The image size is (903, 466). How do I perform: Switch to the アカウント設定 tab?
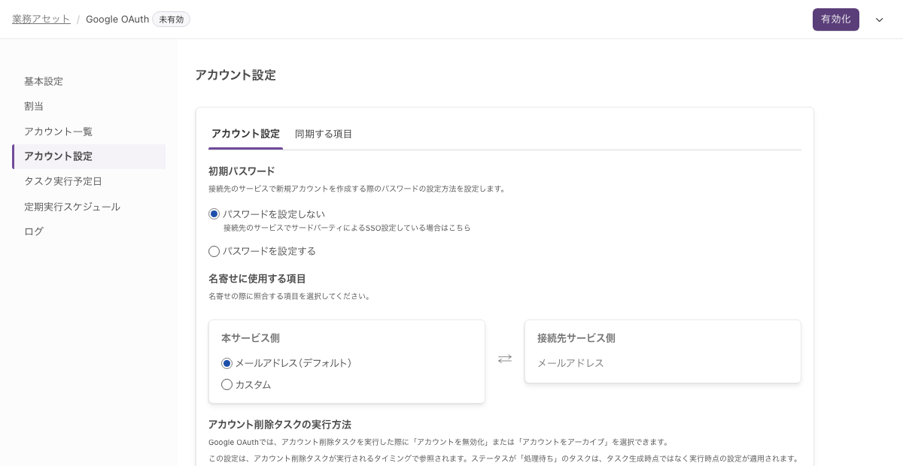coord(245,134)
